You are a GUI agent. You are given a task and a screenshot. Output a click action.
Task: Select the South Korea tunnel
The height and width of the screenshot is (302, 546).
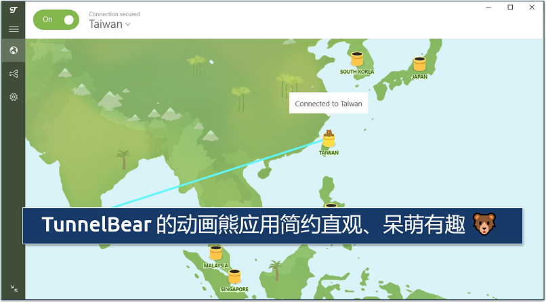pyautogui.click(x=357, y=59)
